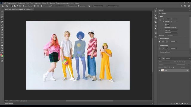Open the Image menu

pos(21,3)
